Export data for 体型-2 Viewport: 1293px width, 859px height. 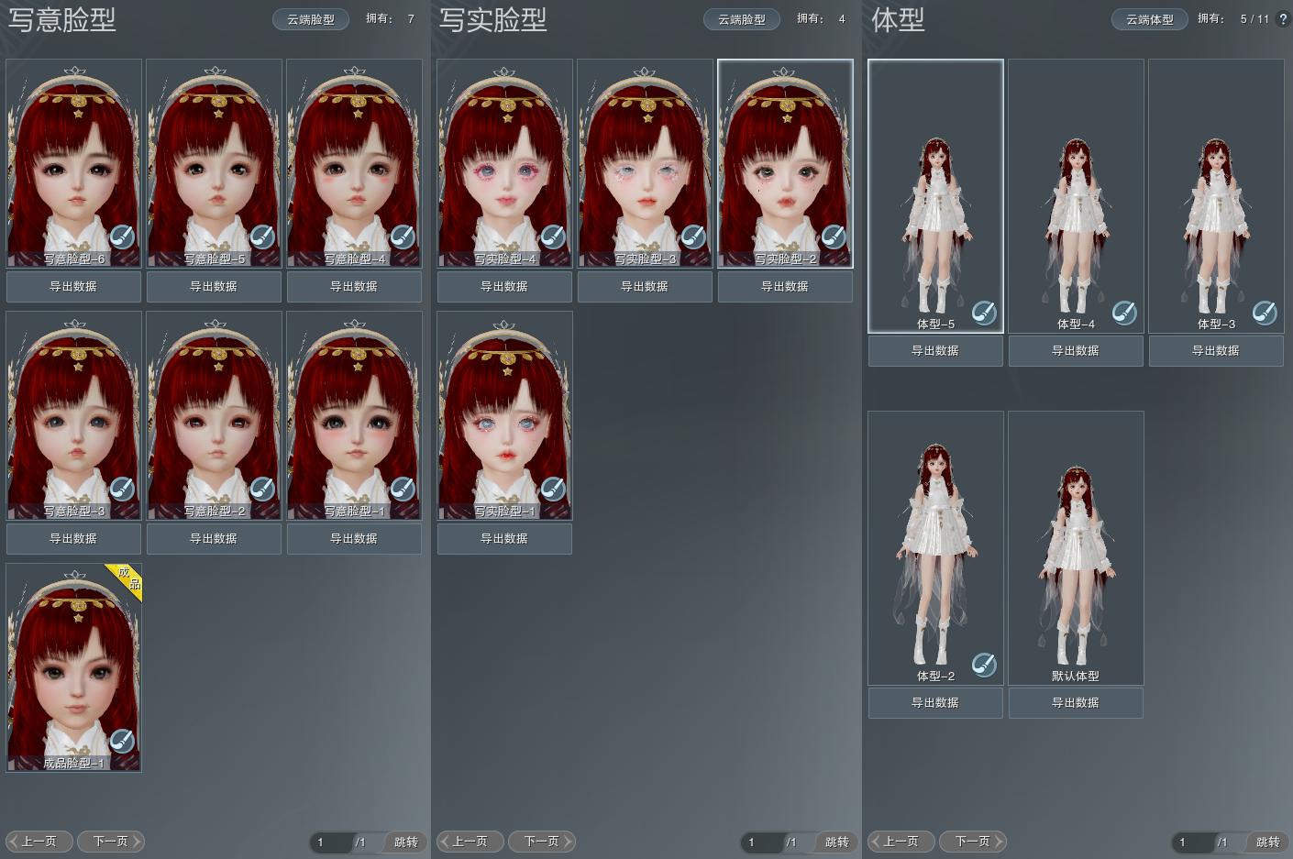coord(935,703)
